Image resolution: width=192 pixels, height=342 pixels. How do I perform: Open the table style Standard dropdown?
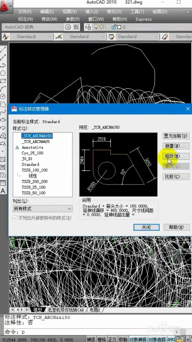click(137, 37)
